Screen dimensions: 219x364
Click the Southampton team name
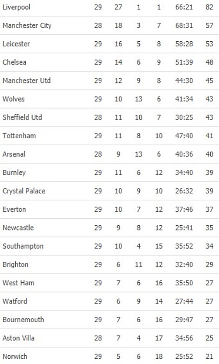click(23, 246)
